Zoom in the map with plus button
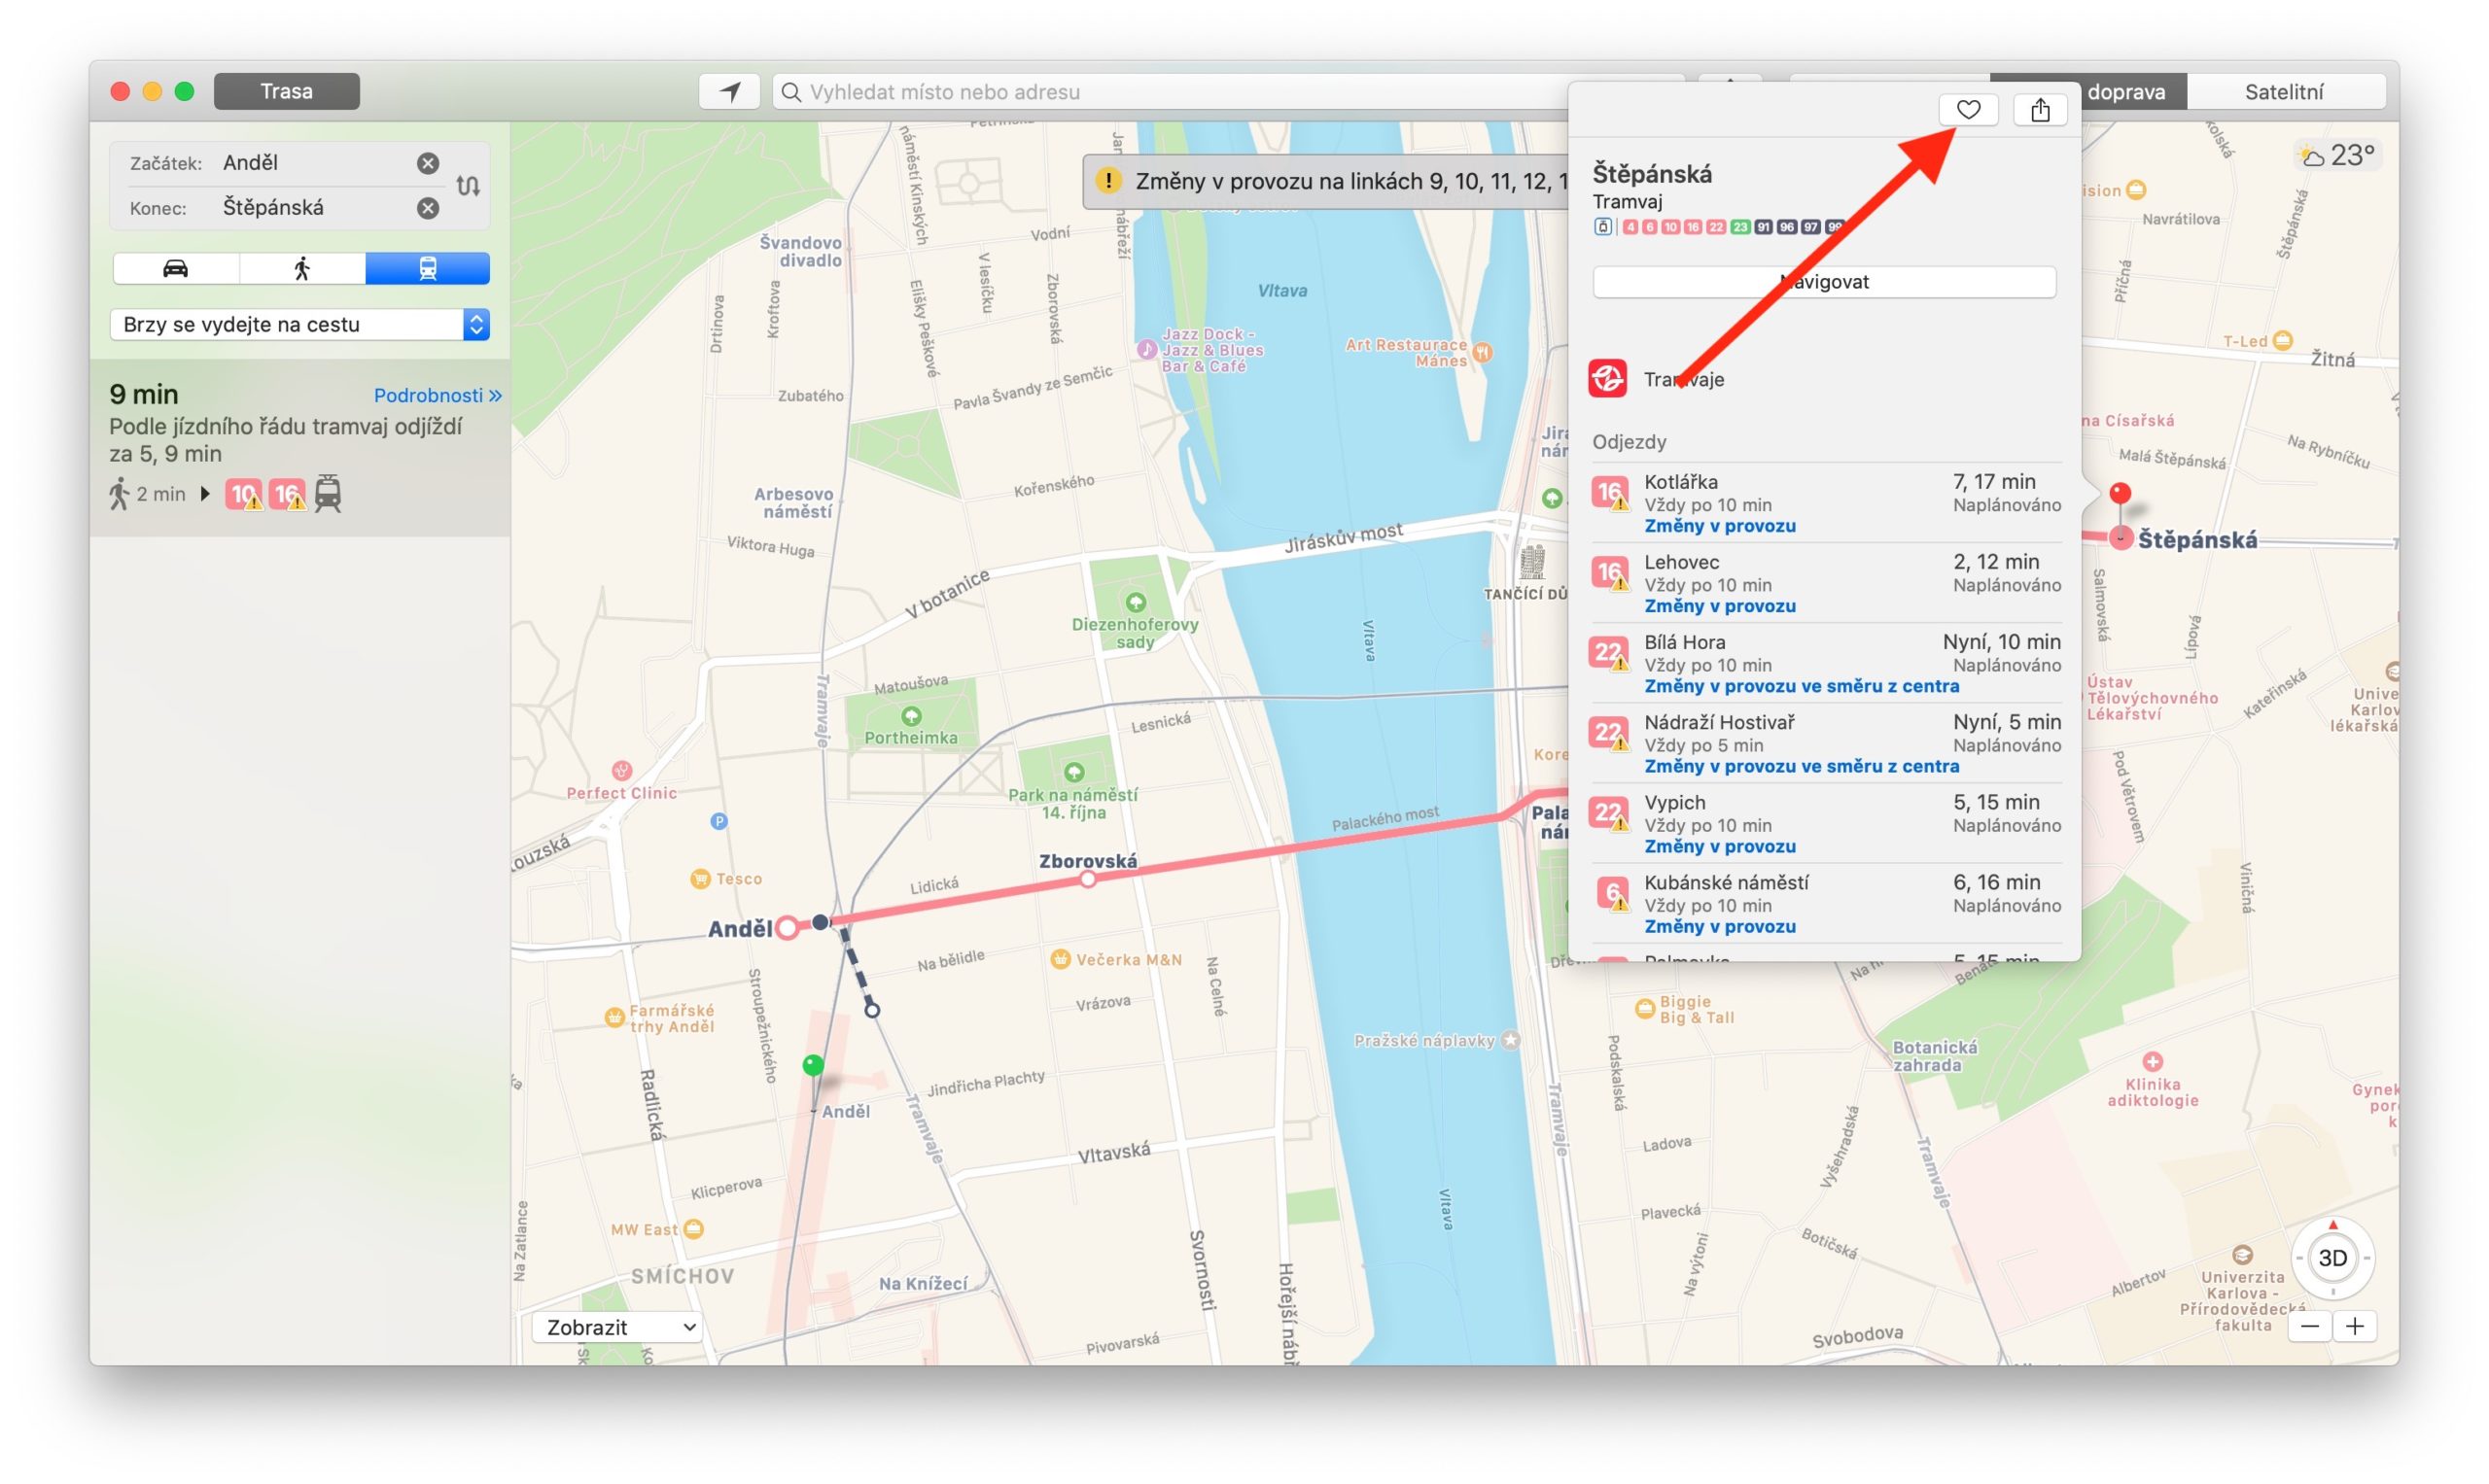This screenshot has height=1484, width=2489. [2355, 1327]
